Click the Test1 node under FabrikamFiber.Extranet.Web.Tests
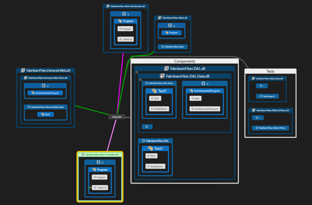 [x=45, y=114]
